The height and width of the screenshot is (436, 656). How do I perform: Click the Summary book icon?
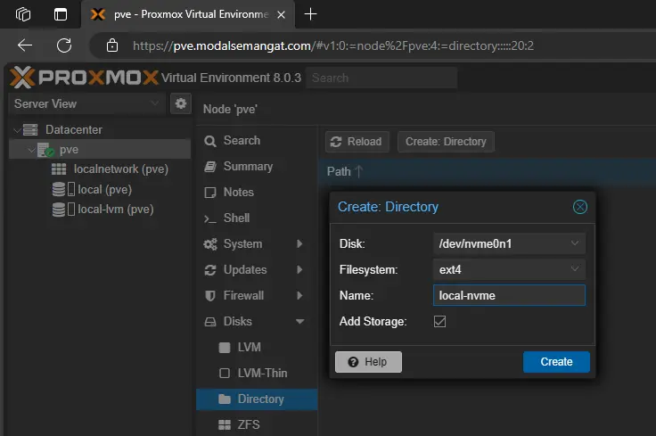tap(210, 167)
